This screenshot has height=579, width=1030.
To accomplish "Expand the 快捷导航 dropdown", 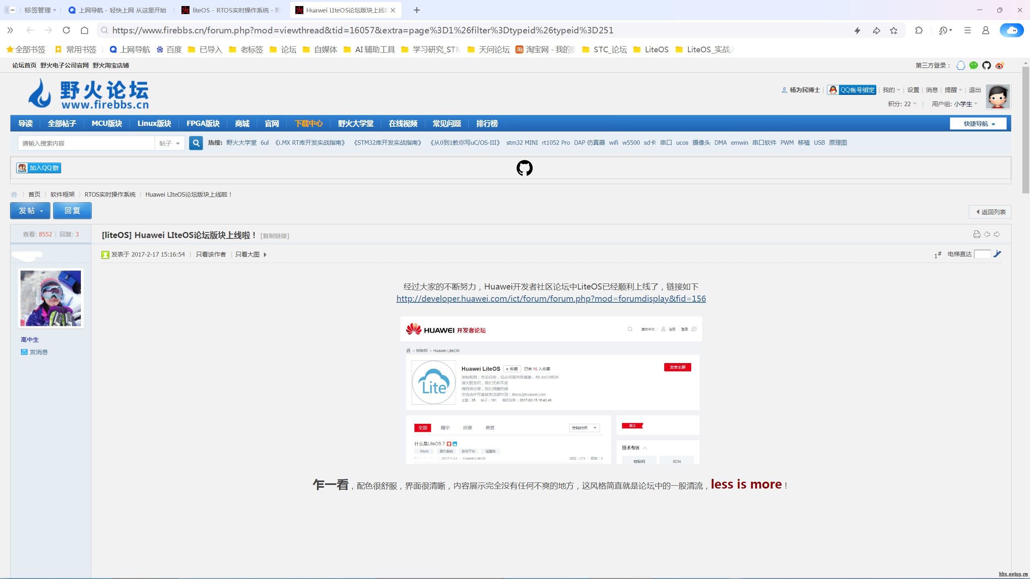I will click(x=978, y=124).
